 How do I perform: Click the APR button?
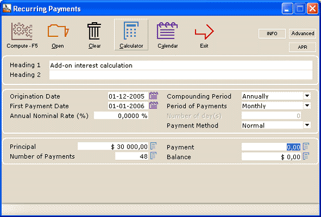303,47
